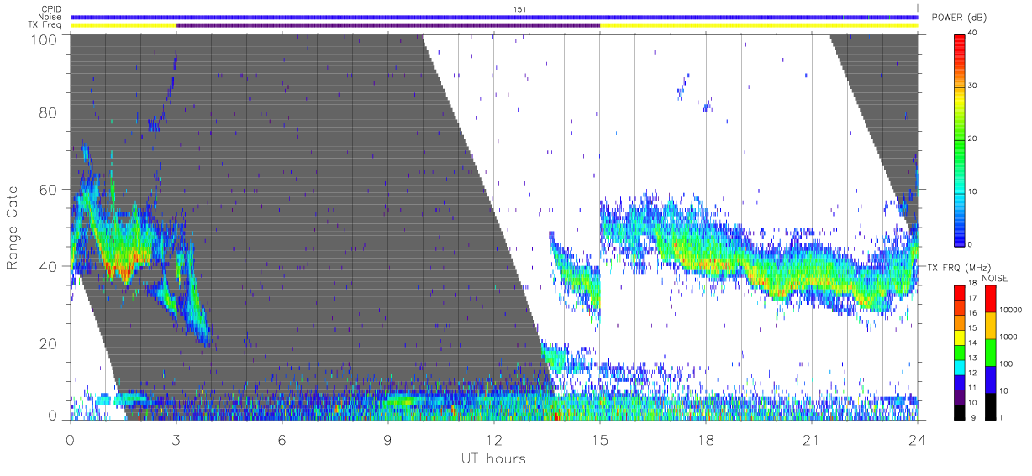Click the blue Noise strip above the plot
Screen dimensions: 1032x476
pyautogui.click(x=494, y=17)
